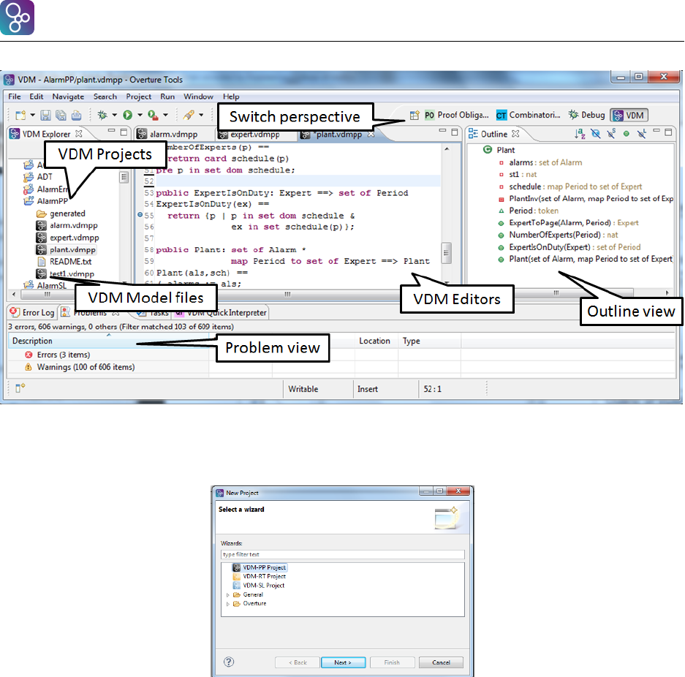This screenshot has height=677, width=685.
Task: Switch to Proof Obligation perspective
Action: 456,115
